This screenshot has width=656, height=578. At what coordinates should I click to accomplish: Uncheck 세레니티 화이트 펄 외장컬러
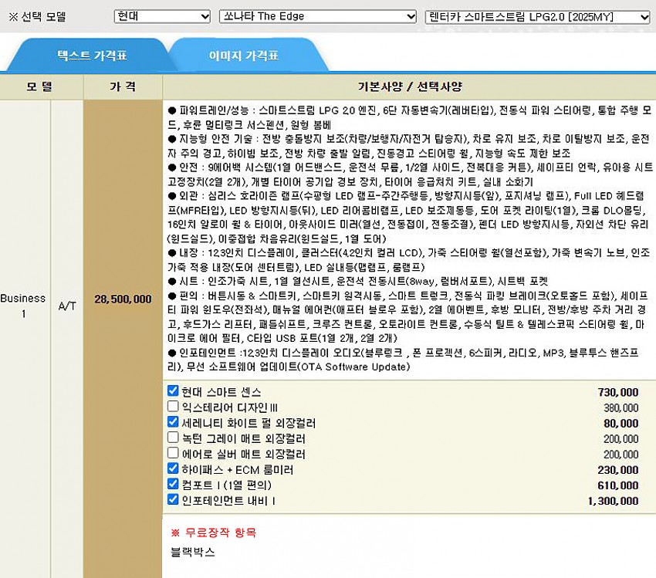173,422
